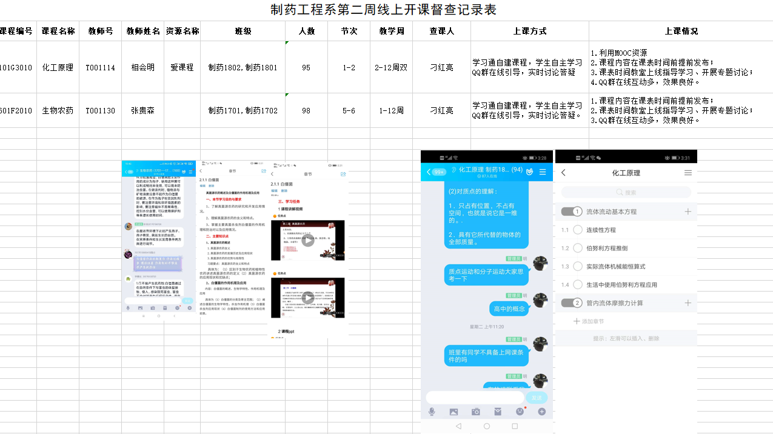Tap the plus icon in 化工原理 chat toolbar
Viewport: 773px width, 434px height.
542,412
